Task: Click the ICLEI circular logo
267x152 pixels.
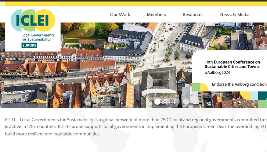Action: 33,20
